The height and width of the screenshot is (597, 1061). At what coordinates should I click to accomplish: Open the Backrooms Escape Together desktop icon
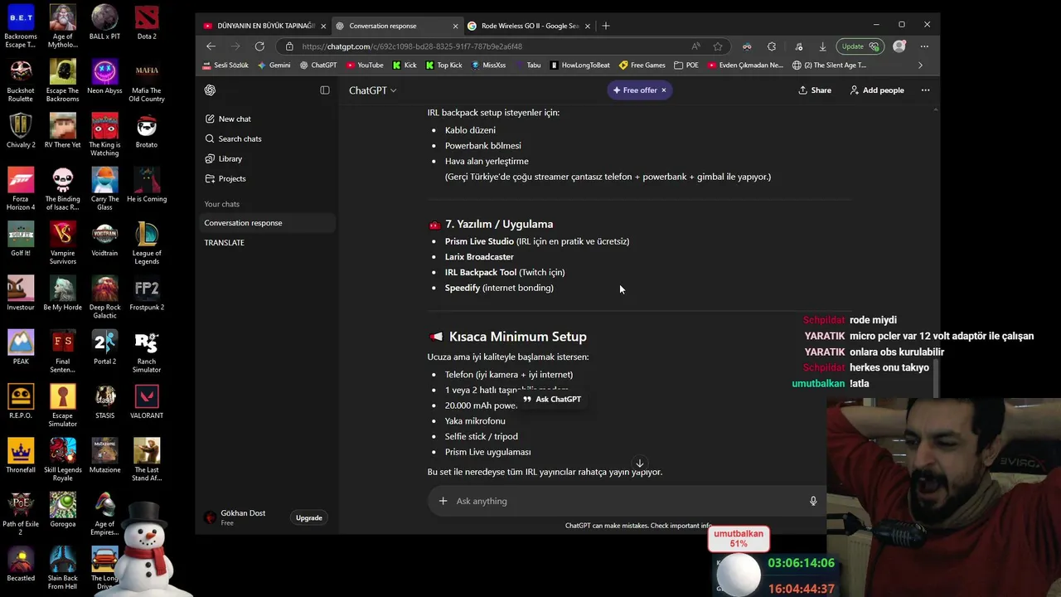(21, 26)
